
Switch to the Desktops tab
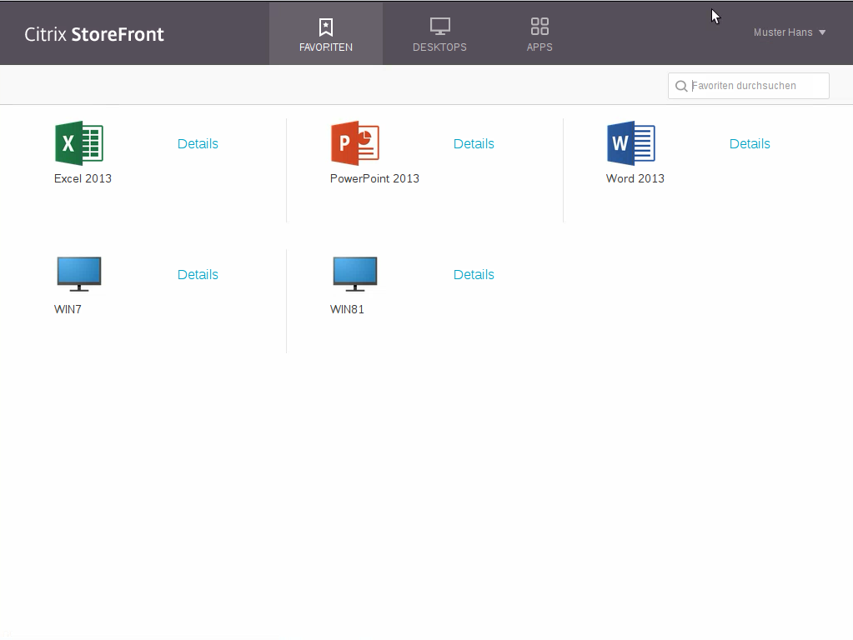[439, 34]
